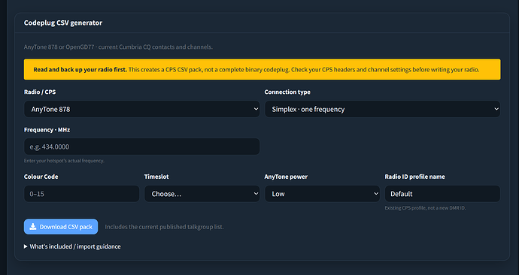Click the download icon in CSV pack button
The height and width of the screenshot is (275, 519).
tap(33, 226)
